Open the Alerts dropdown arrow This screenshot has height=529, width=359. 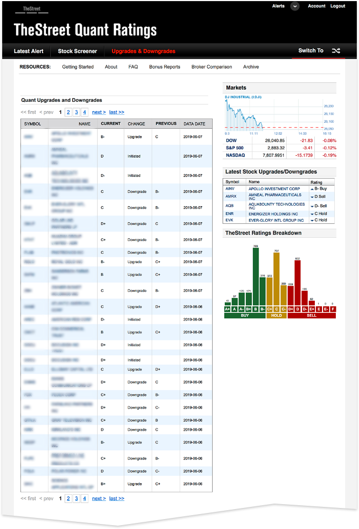point(295,6)
